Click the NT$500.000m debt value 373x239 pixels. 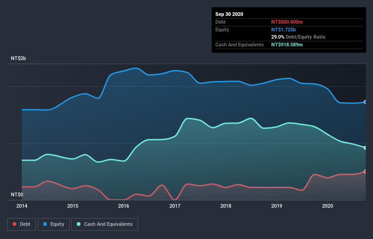(287, 22)
